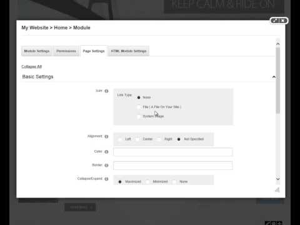Click the help icon next to Icon
This screenshot has width=300, height=225.
[x=106, y=91]
